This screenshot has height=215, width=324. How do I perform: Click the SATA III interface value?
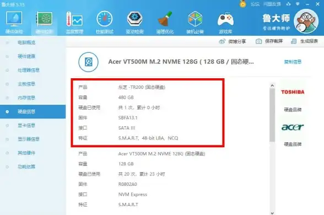tap(127, 128)
